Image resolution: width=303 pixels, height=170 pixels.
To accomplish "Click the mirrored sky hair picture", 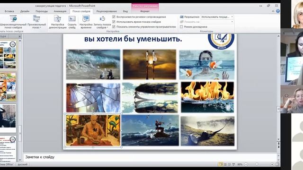I will [x=150, y=98].
